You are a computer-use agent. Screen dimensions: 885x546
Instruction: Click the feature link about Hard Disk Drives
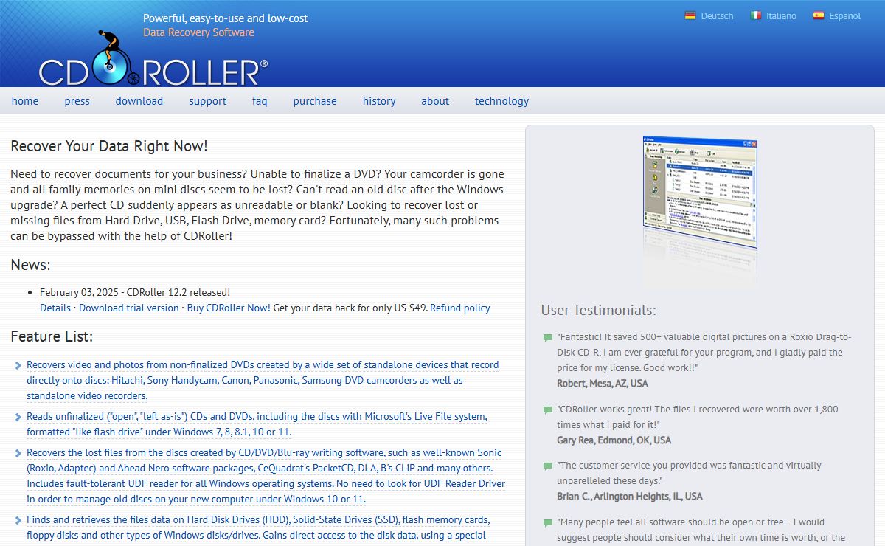258,528
